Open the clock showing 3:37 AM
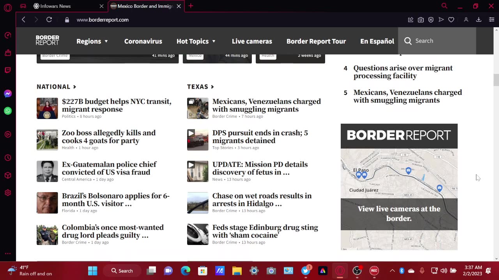Viewport: 499px width, 280px height. [x=473, y=271]
